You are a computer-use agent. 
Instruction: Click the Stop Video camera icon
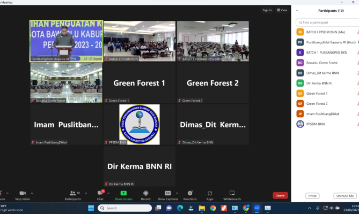(23, 193)
